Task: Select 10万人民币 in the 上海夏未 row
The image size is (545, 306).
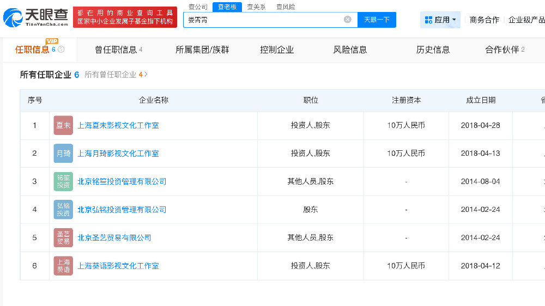Action: [407, 125]
